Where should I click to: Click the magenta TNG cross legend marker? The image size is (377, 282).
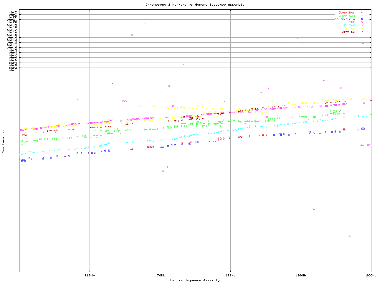(362, 22)
